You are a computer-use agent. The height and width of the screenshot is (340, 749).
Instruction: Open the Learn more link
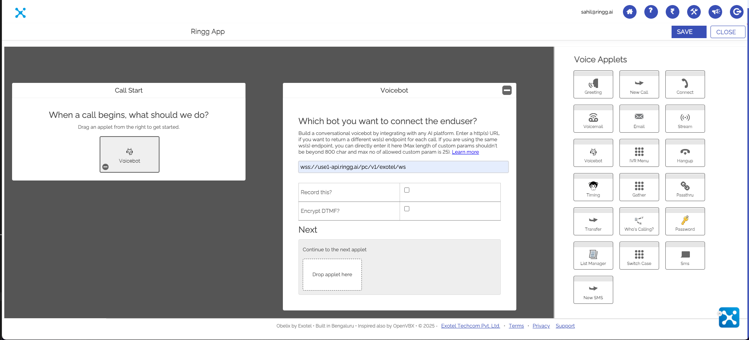[465, 152]
